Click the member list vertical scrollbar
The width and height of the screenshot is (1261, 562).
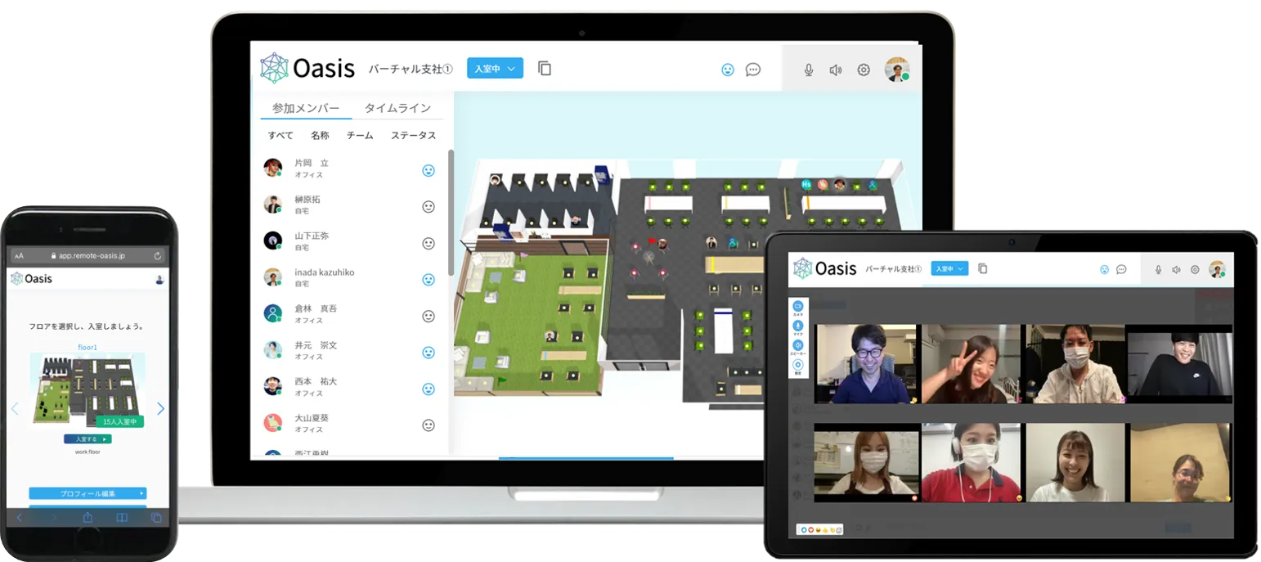451,213
